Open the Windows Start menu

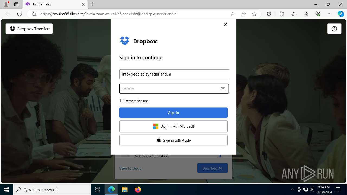pos(7,190)
